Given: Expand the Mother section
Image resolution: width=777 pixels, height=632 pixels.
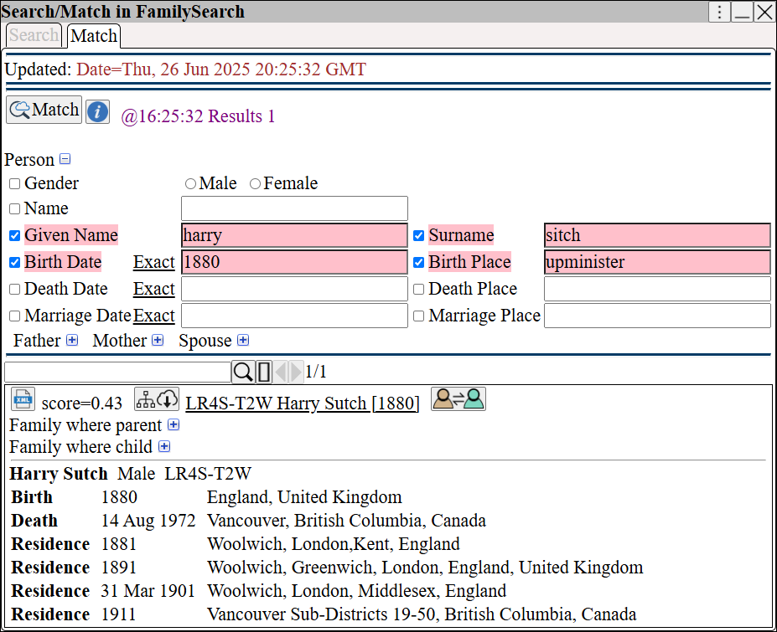Looking at the screenshot, I should coord(158,340).
